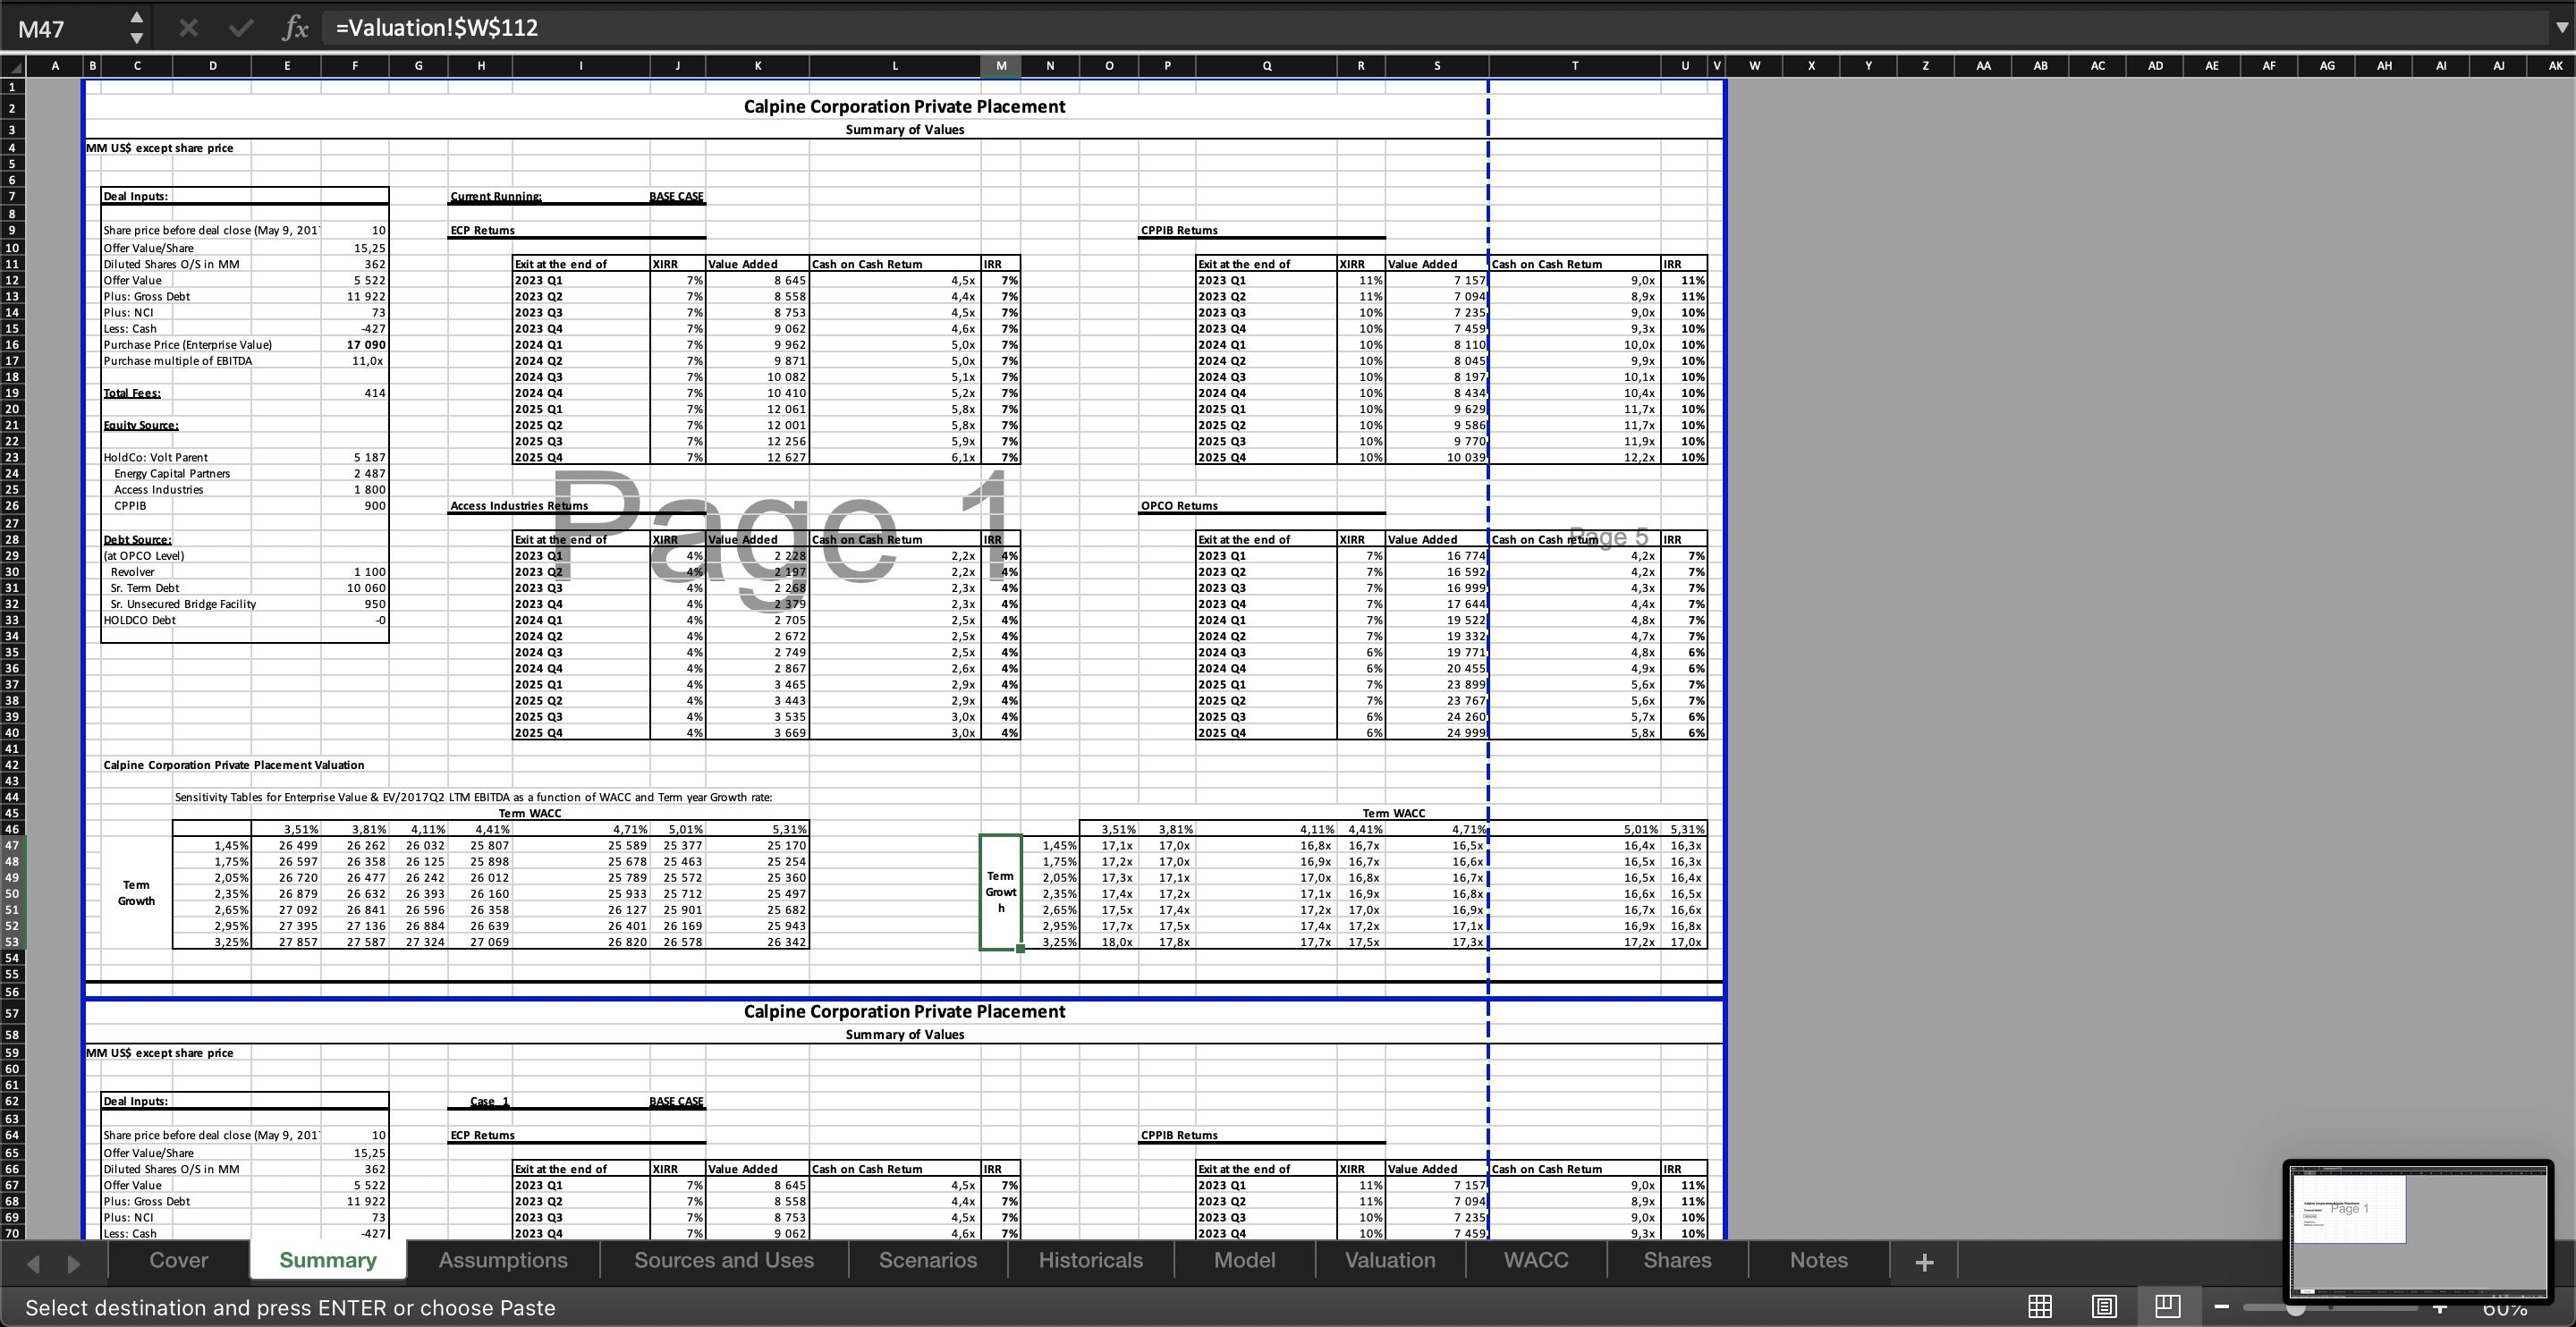Add a new sheet with plus button
The image size is (2576, 1327).
pyautogui.click(x=1924, y=1262)
